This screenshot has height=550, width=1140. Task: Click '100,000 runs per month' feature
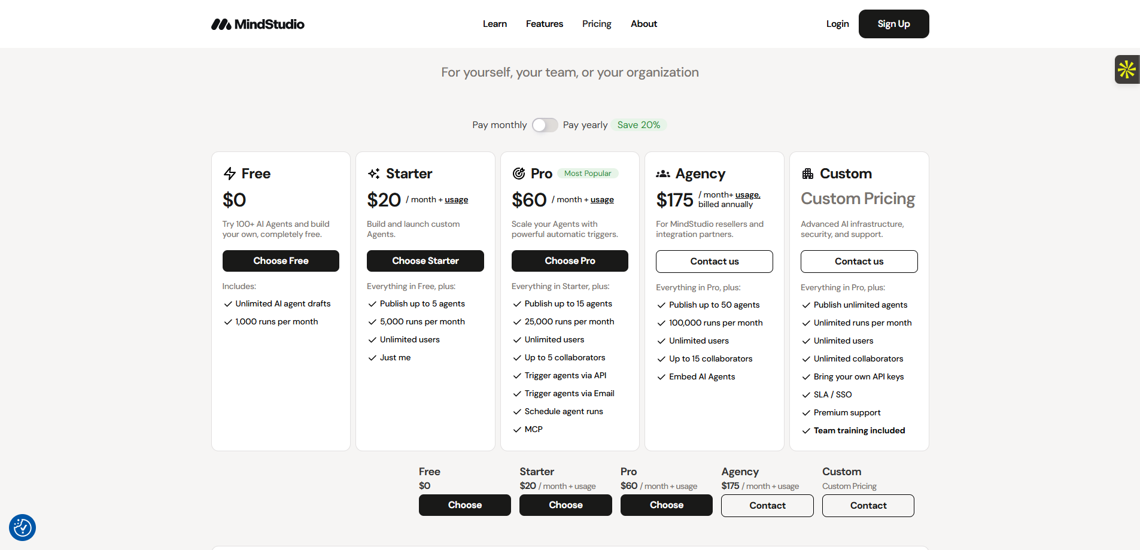[x=716, y=323]
